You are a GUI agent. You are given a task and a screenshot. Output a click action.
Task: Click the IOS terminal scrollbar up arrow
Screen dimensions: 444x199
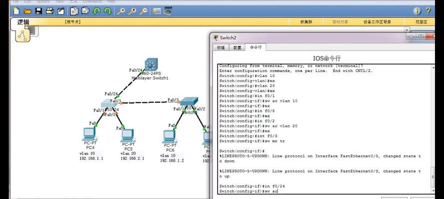tap(433, 67)
